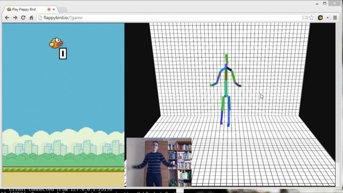Click the page icon left of the URL

[x=40, y=18]
